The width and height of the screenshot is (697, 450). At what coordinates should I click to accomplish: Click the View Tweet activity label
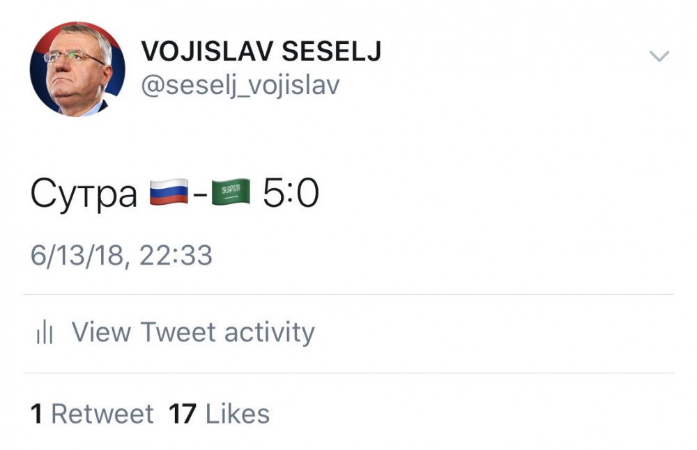193,332
